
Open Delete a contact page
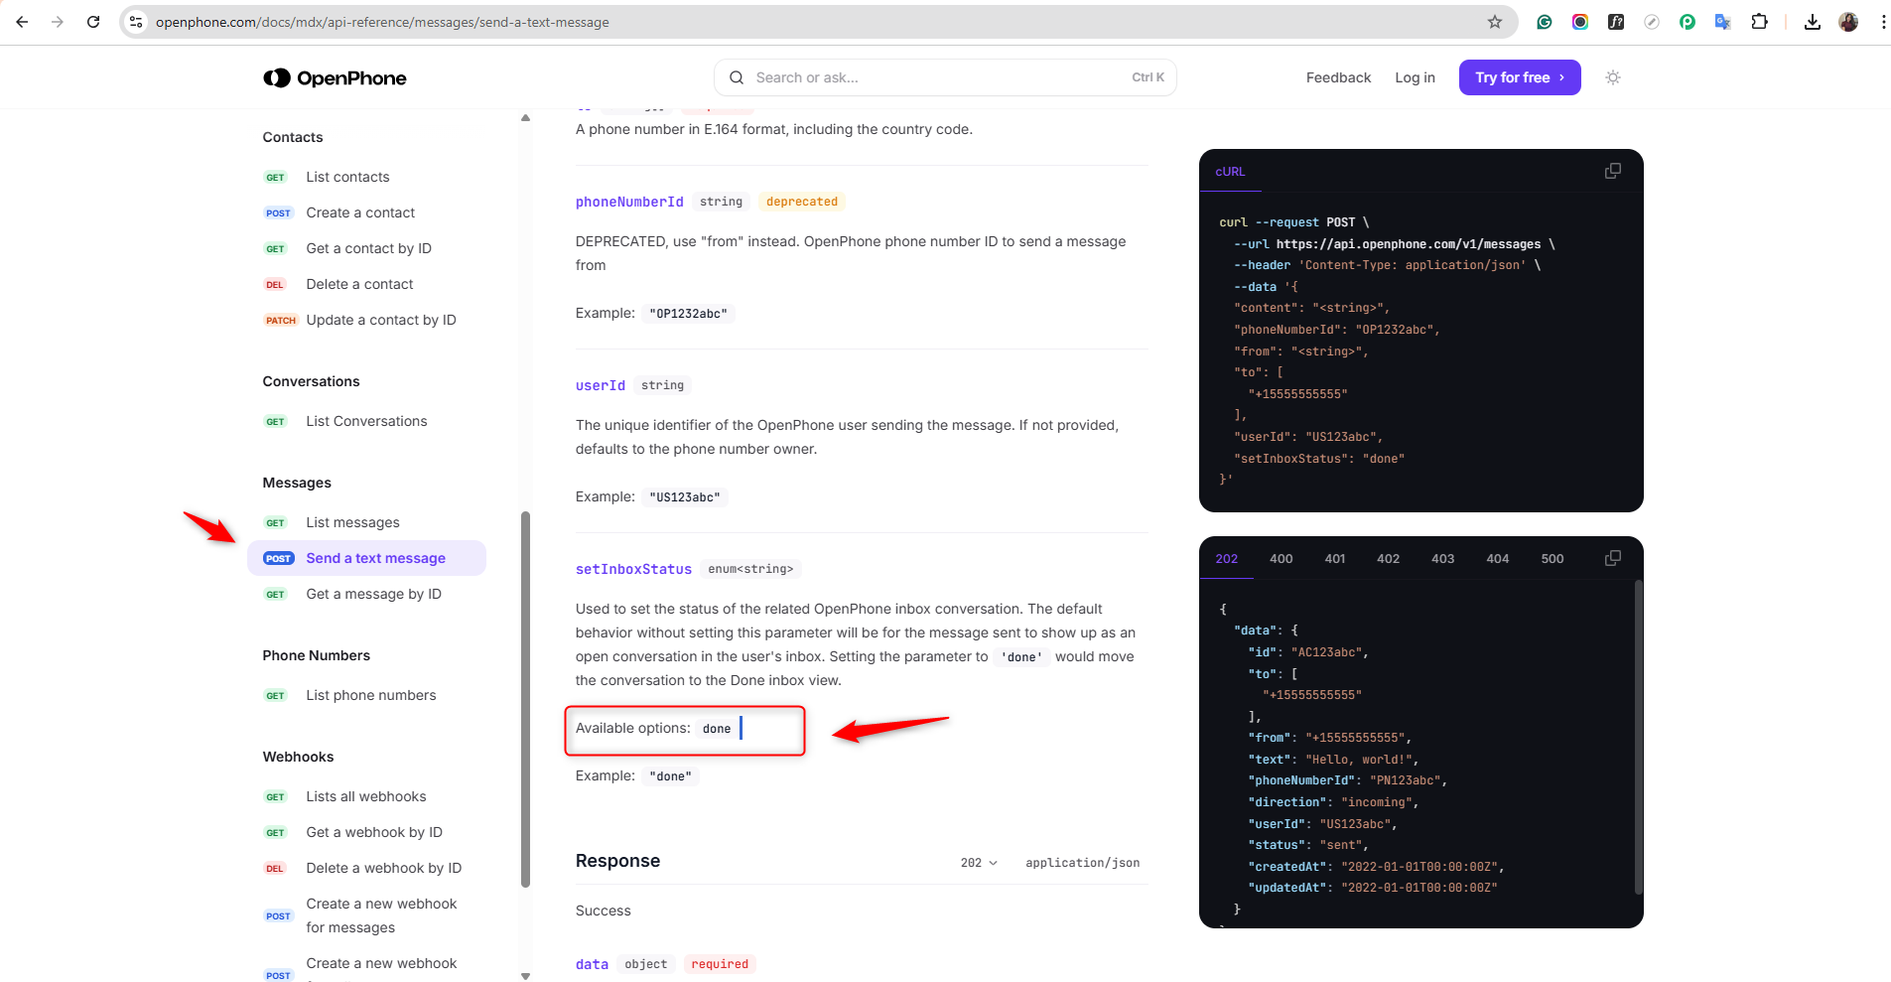click(x=359, y=284)
